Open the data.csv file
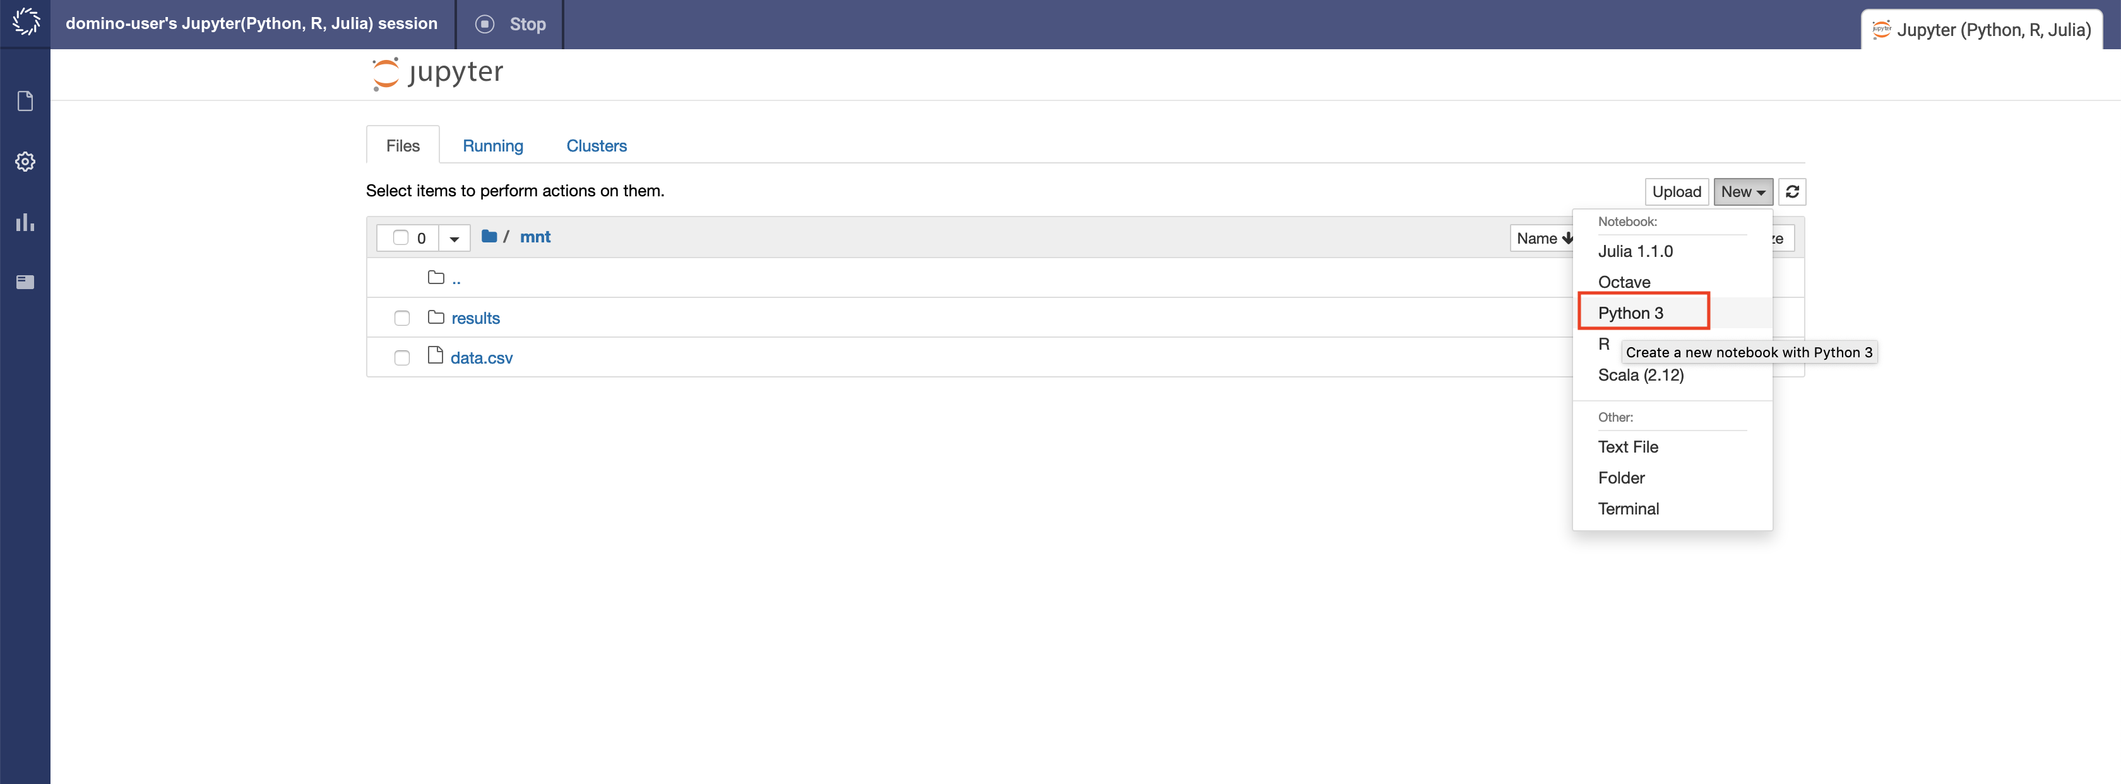The image size is (2121, 784). coord(482,355)
